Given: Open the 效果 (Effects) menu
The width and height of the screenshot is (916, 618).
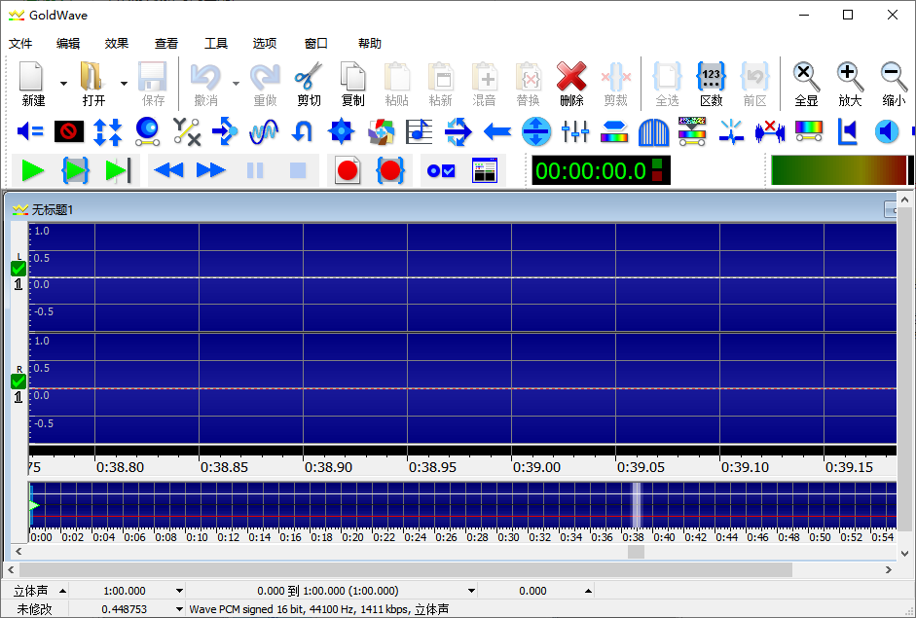Looking at the screenshot, I should point(117,43).
